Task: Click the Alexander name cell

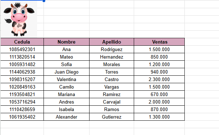Action: [66, 117]
